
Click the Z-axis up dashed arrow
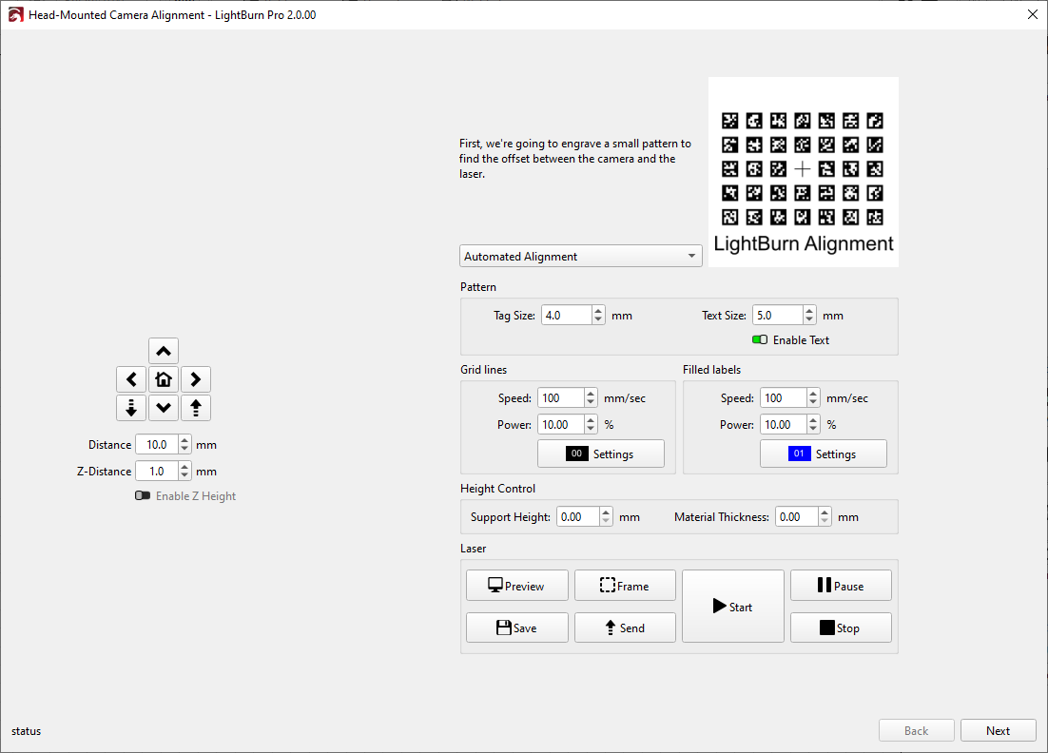196,408
